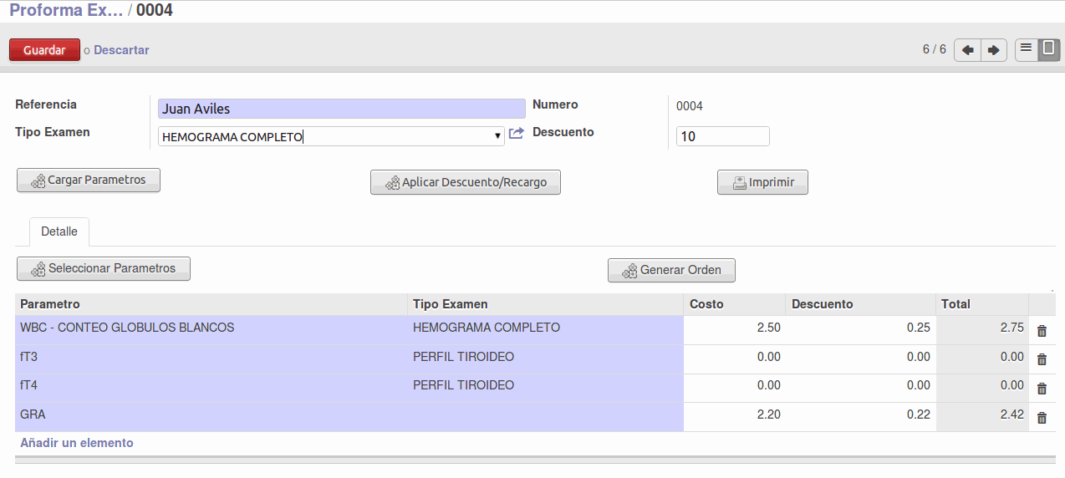The height and width of the screenshot is (478, 1065).
Task: Click Descartar to discard changes
Action: click(121, 50)
